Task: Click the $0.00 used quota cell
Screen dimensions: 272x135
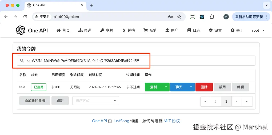Action: coord(56,87)
